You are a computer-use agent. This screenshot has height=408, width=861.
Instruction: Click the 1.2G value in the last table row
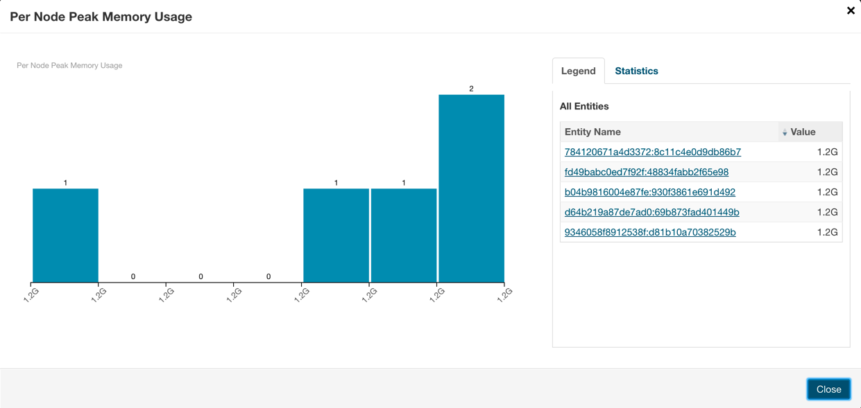[827, 232]
